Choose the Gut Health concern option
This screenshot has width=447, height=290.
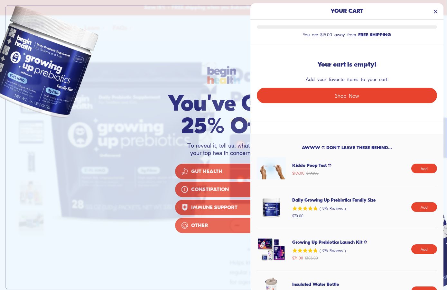point(213,171)
